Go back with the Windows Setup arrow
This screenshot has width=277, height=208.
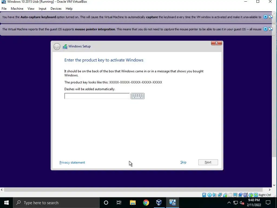(x=57, y=47)
